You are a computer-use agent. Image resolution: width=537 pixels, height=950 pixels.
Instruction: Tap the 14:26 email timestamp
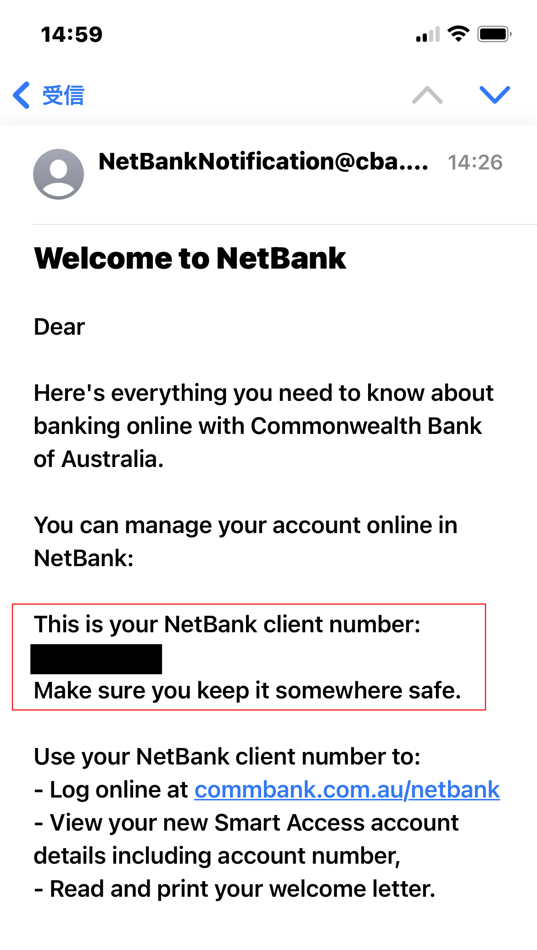coord(475,163)
